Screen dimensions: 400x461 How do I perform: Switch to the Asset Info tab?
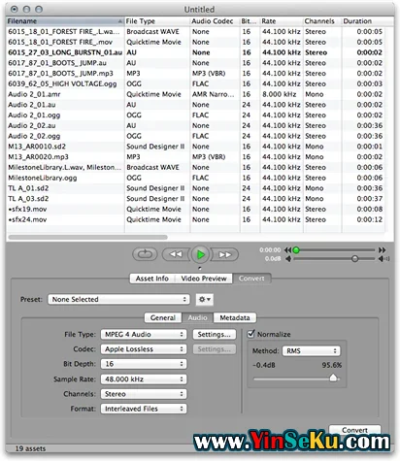tap(152, 279)
